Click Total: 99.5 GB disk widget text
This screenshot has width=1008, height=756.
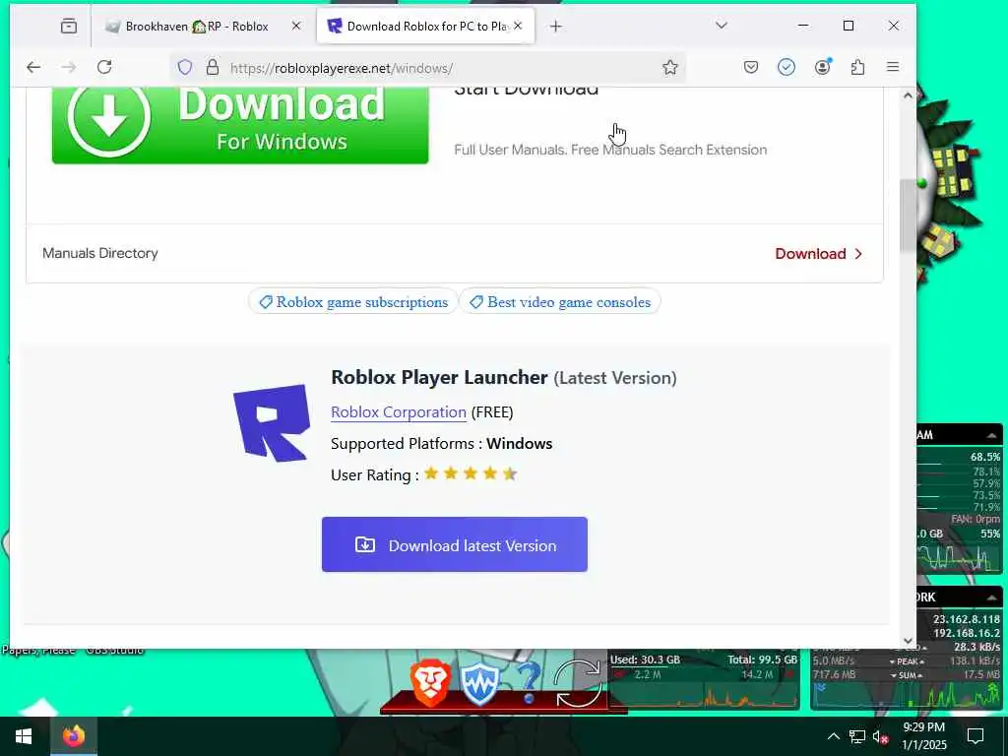pyautogui.click(x=763, y=660)
